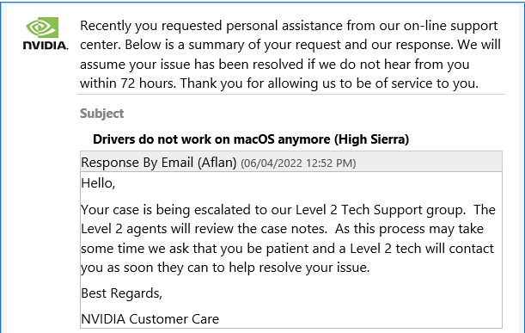Screen dimensions: 525x333
Task: Click the 'Thank you for allowing us' sentence
Action: (329, 83)
